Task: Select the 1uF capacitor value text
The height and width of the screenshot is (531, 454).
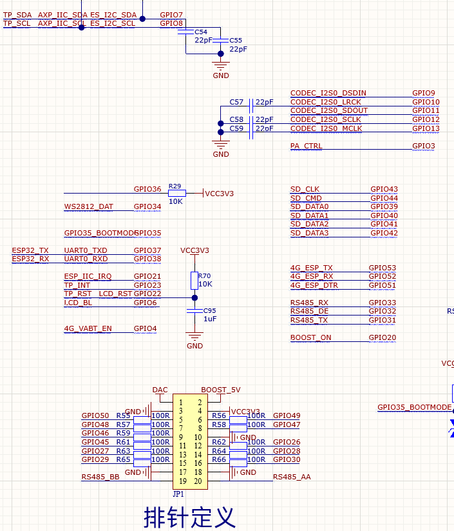Action: 210,319
